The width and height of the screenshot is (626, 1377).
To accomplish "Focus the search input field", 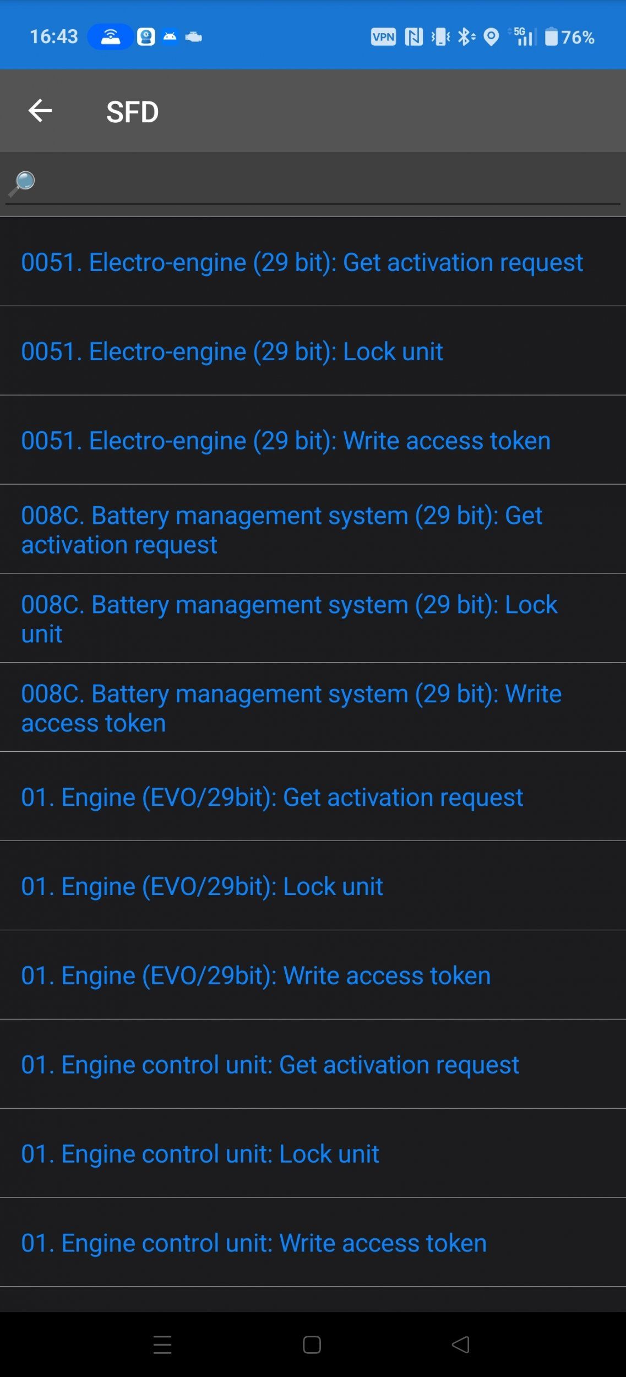I will pos(325,183).
